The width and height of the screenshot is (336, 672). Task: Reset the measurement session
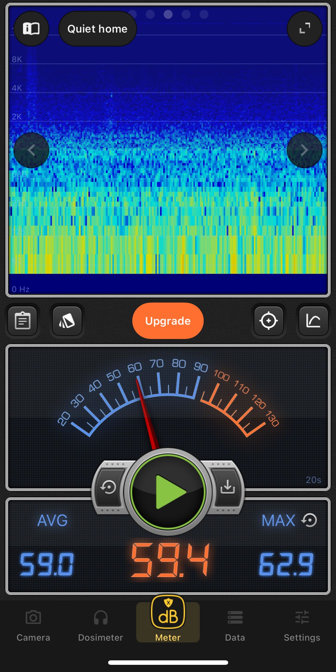tap(109, 487)
